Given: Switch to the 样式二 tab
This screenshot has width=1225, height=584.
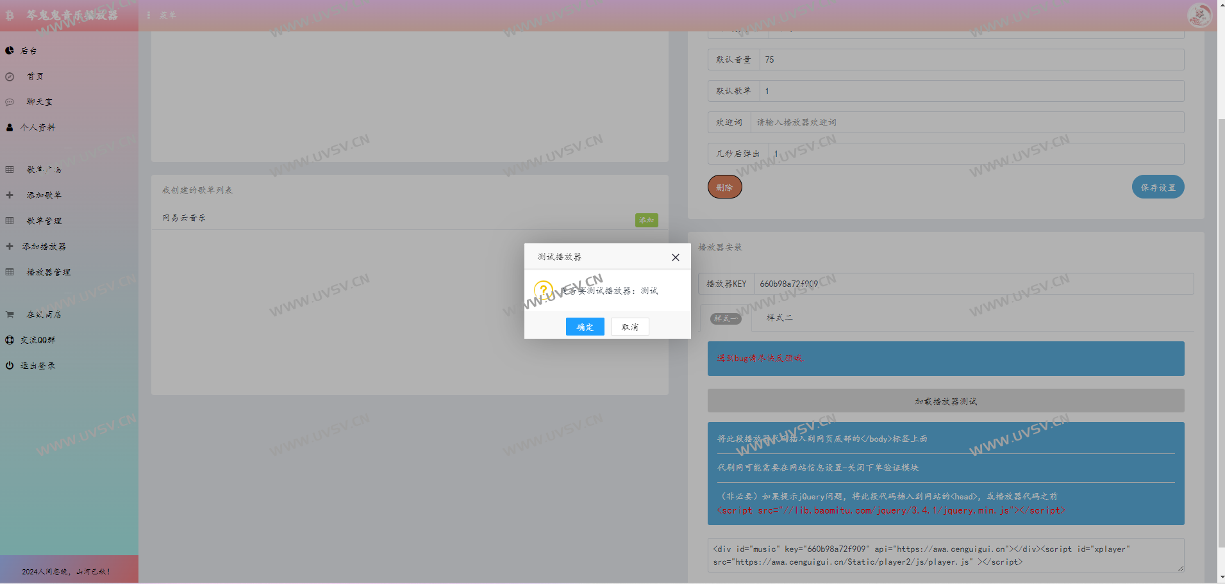Looking at the screenshot, I should (779, 318).
